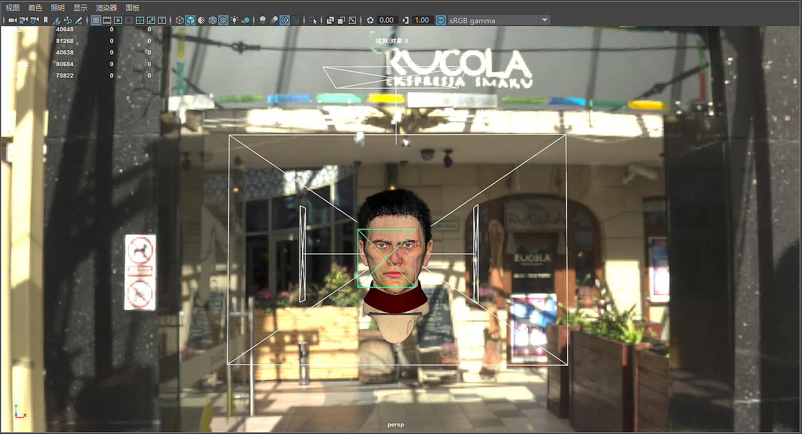Toggle the Film Gate icon
The width and height of the screenshot is (802, 434).
(x=107, y=20)
